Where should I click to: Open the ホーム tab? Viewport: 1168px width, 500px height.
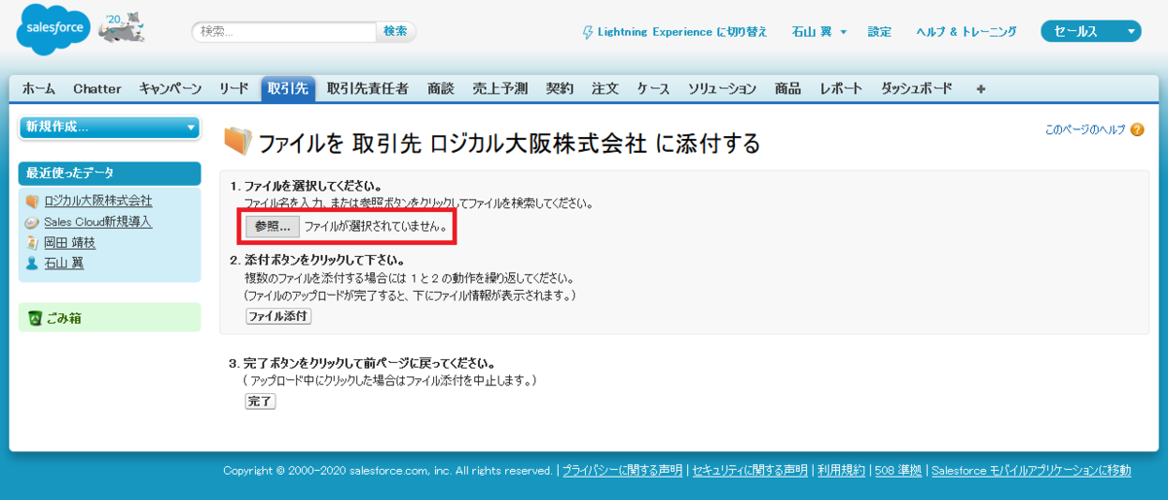coord(39,89)
